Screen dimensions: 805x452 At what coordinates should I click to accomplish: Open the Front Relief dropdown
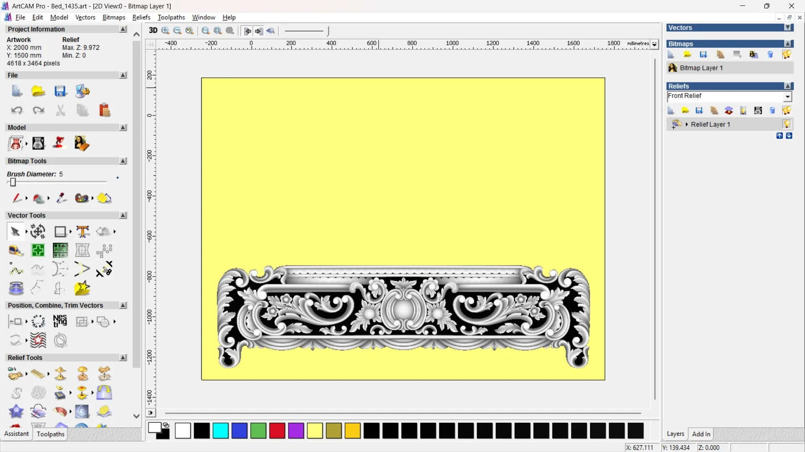coord(787,97)
